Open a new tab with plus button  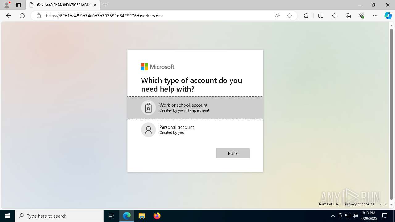tap(105, 5)
